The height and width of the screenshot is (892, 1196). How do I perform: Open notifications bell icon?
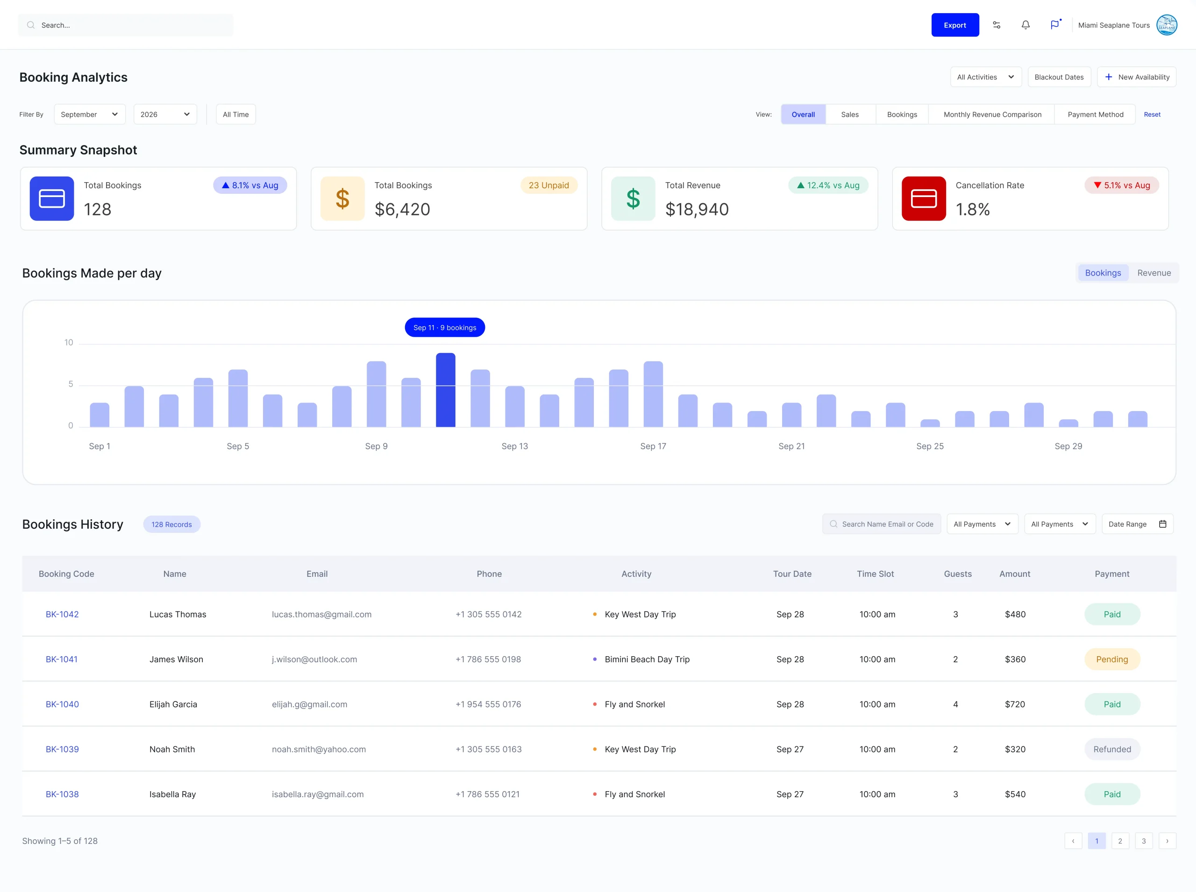coord(1025,25)
